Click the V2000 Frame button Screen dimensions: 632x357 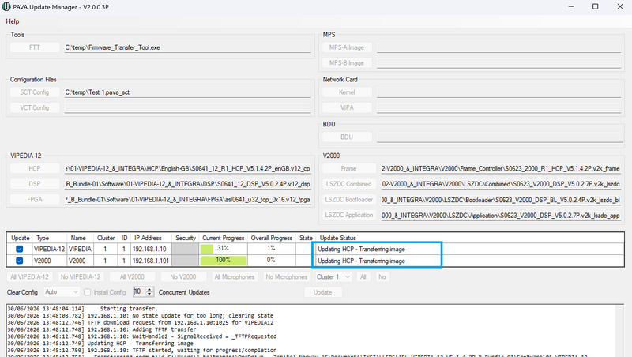349,168
